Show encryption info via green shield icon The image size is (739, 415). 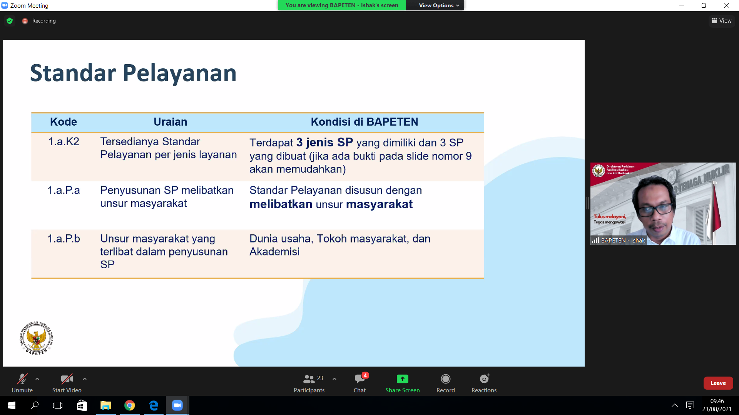[10, 21]
